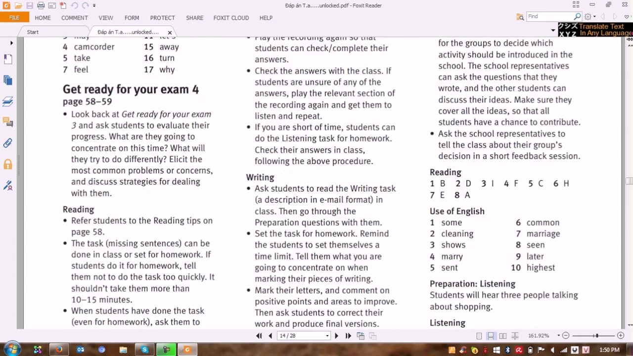Click the Print icon in quick access toolbar

point(41,5)
